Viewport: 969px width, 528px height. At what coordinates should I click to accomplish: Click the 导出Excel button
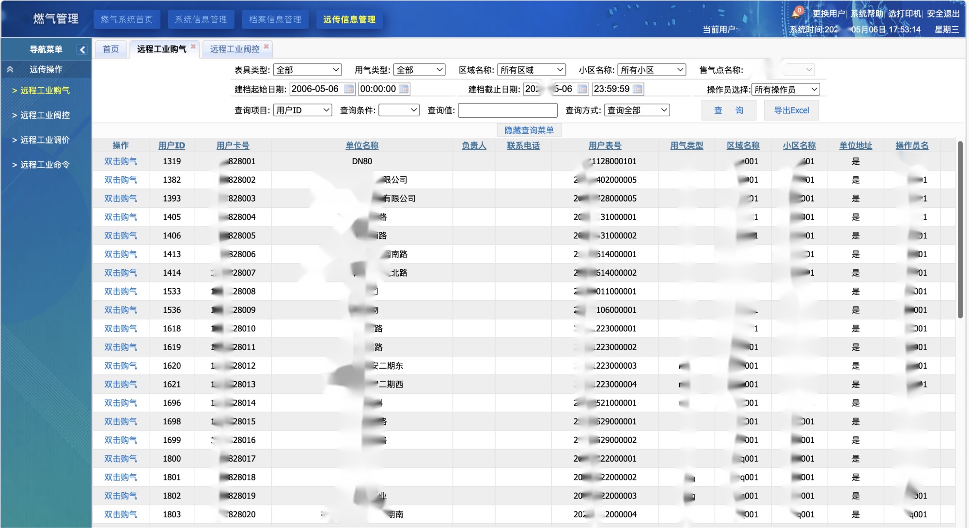[791, 110]
